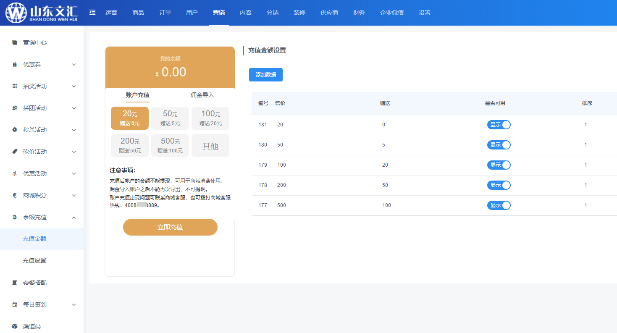Select the 200元 recharge option
This screenshot has width=617, height=333.
tap(130, 146)
